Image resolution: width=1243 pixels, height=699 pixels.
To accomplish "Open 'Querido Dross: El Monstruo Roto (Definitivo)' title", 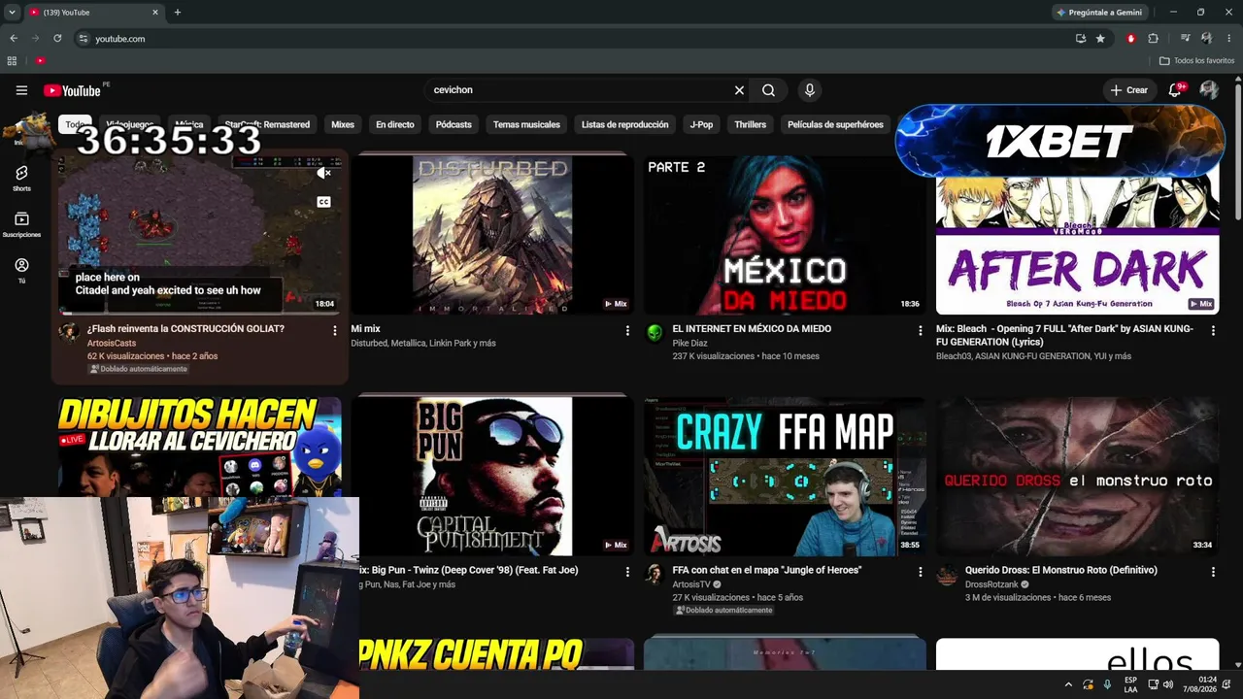I will coord(1061,571).
